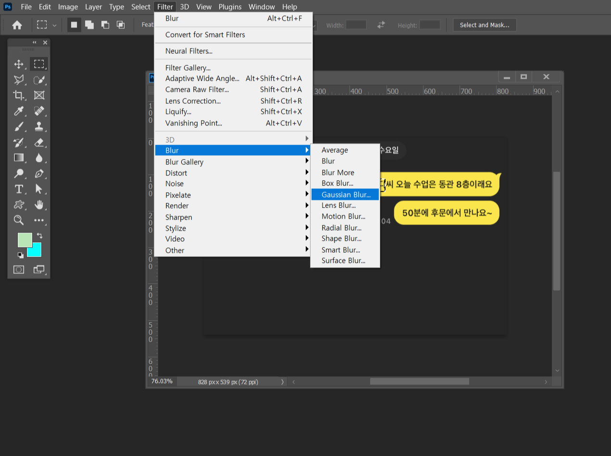Select the Hand tool

point(39,205)
